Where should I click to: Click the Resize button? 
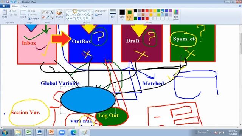tap(33, 15)
